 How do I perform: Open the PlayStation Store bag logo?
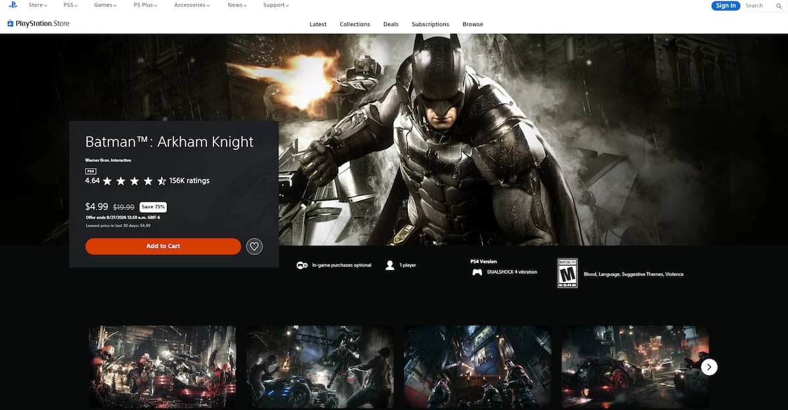coord(11,24)
